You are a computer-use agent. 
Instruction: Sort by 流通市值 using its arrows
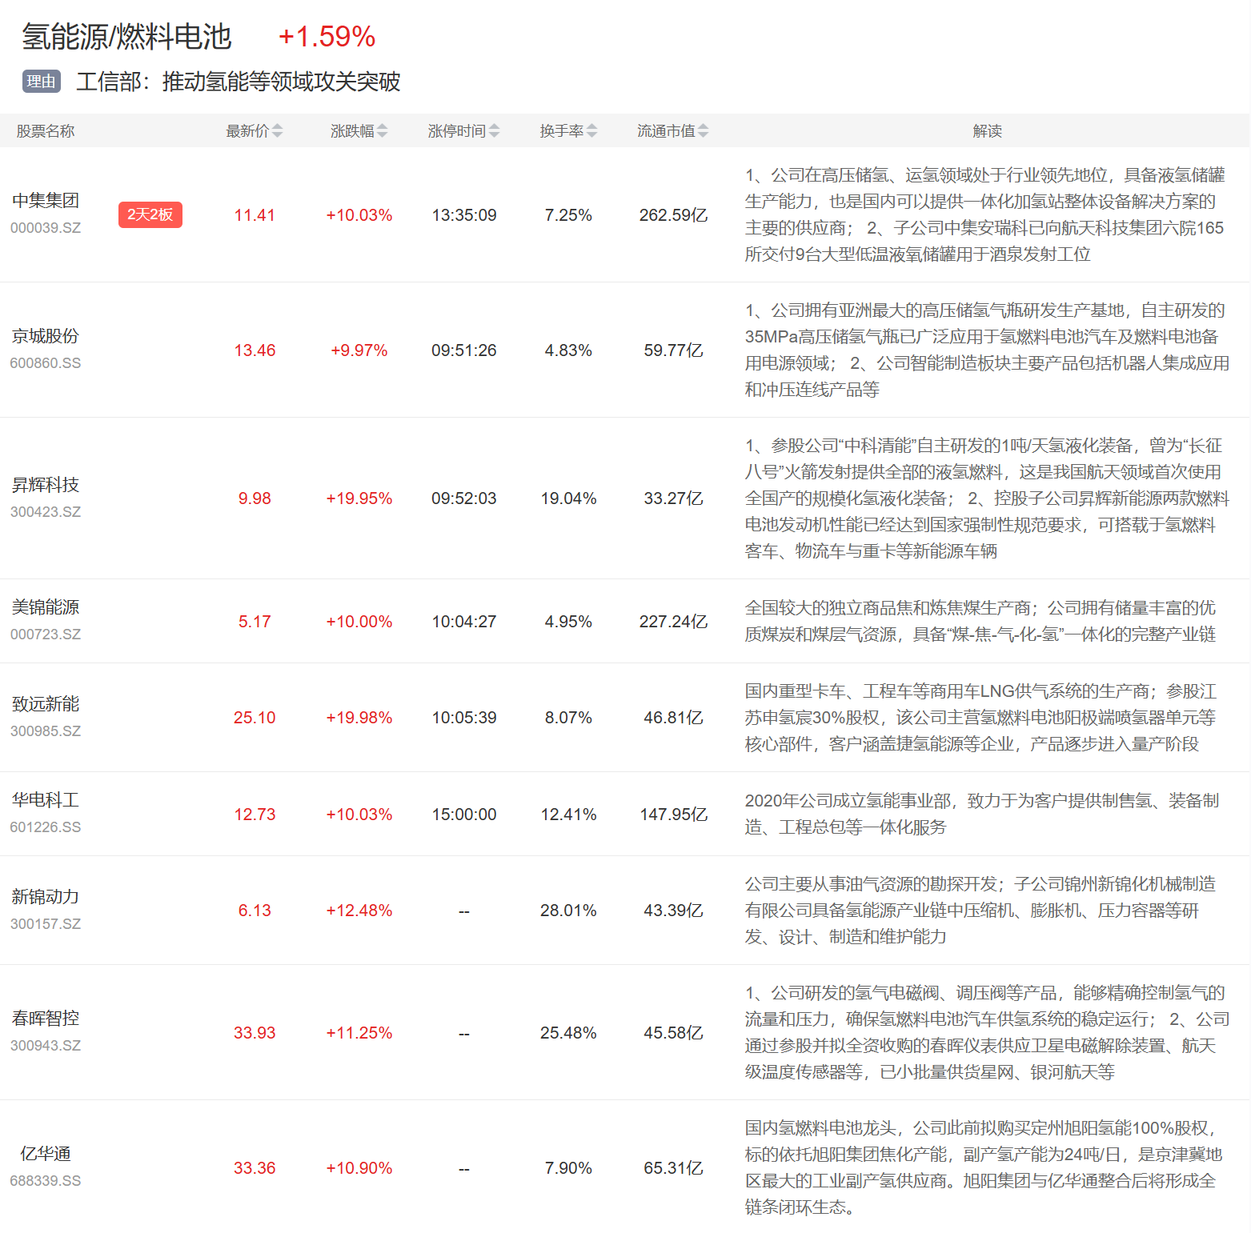(x=703, y=131)
